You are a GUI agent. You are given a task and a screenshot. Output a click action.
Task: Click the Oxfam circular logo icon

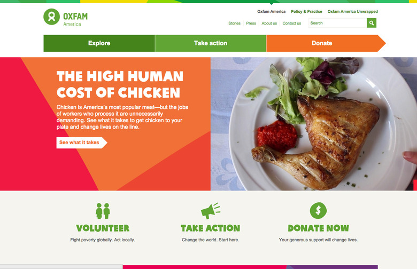click(52, 17)
